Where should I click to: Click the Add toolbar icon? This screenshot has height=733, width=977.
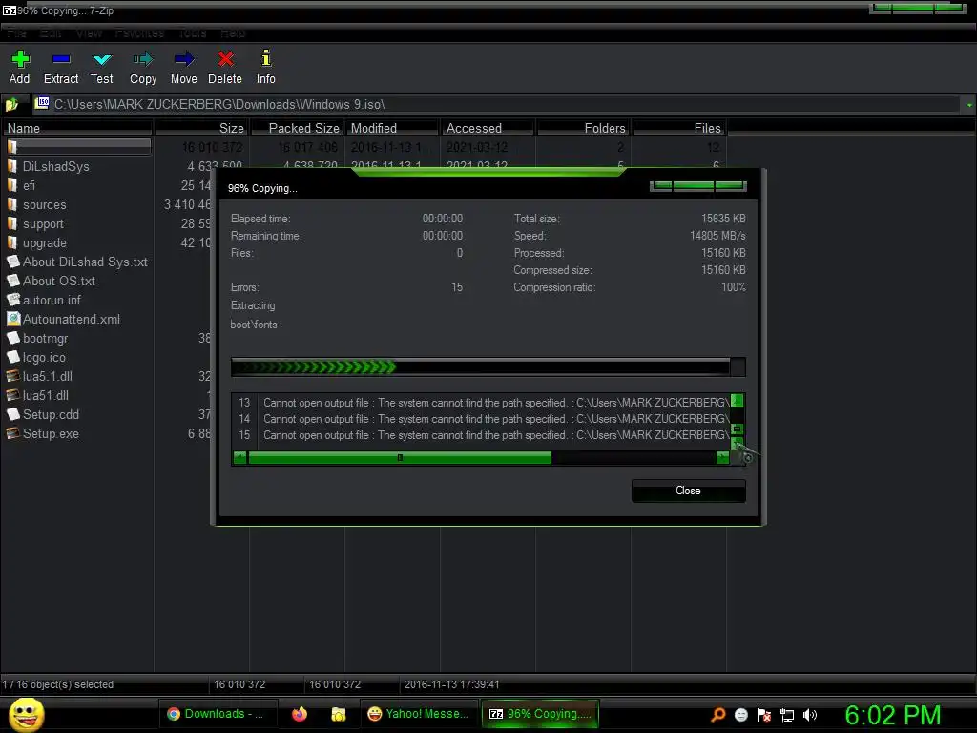20,59
